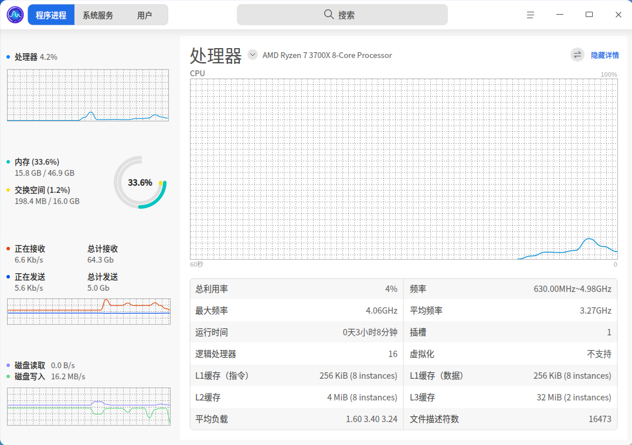The image size is (632, 445).
Task: Select the 处理器 4.2% sidebar item
Action: point(36,57)
